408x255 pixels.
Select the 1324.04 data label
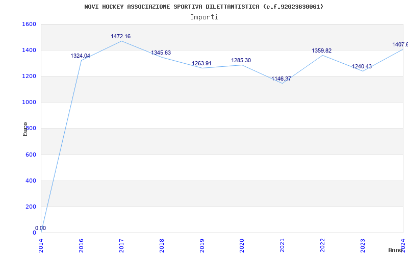81,56
